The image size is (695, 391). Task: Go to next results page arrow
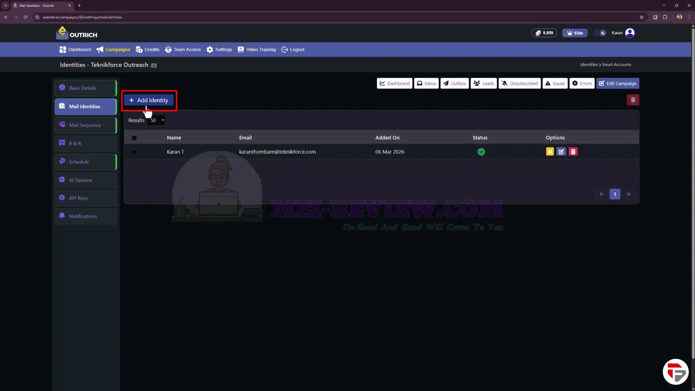(x=628, y=194)
